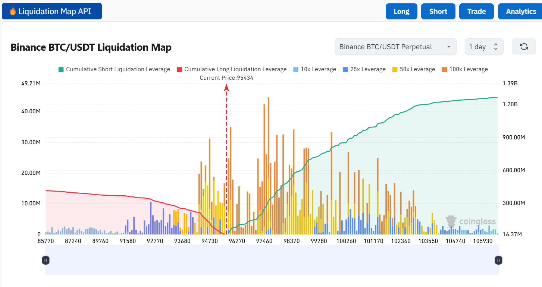Click the x-axis label 97460
This screenshot has width=542, height=287.
264,241
